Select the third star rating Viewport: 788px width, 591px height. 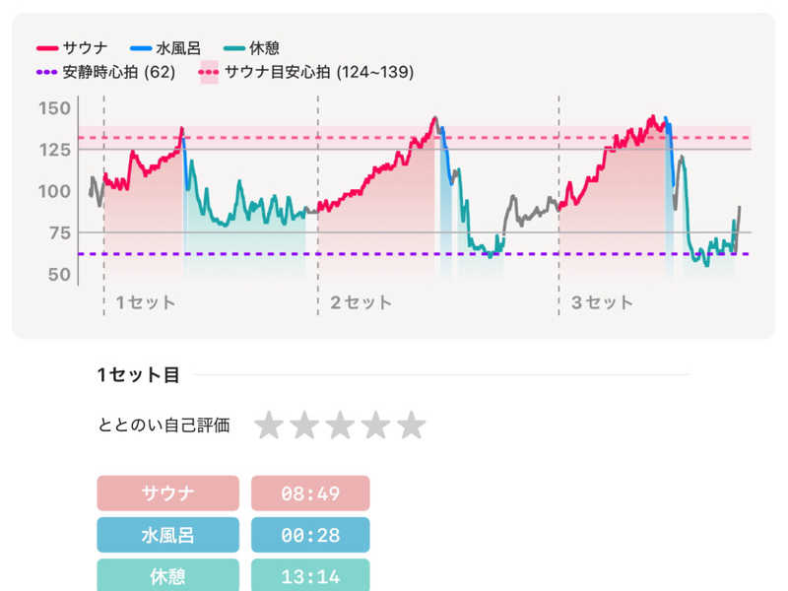[340, 426]
